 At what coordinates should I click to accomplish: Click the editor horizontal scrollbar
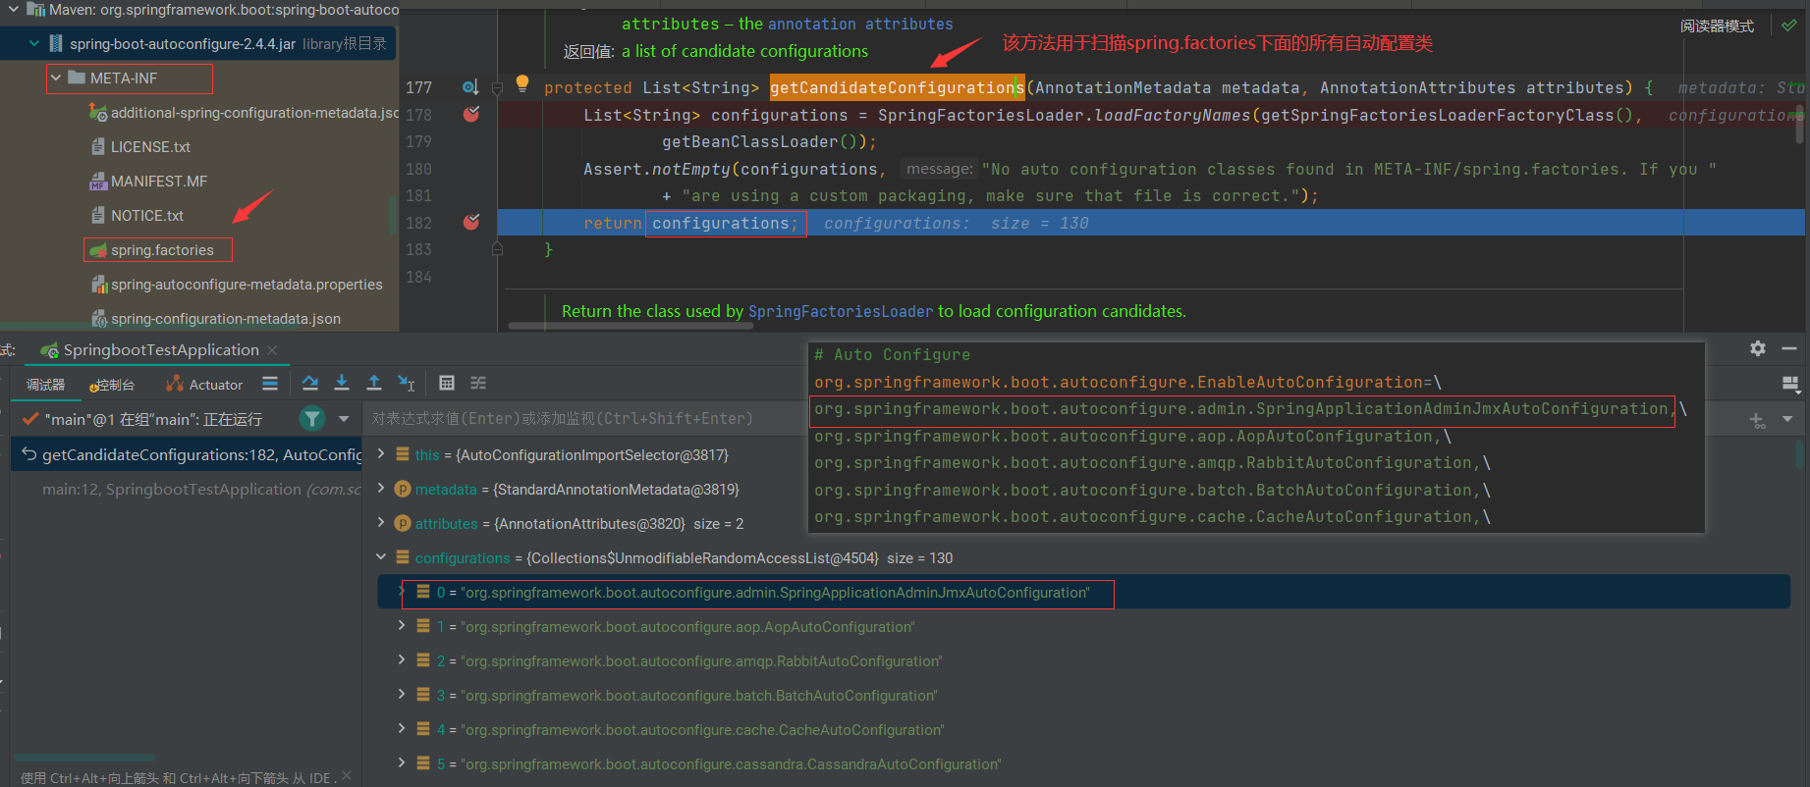630,326
